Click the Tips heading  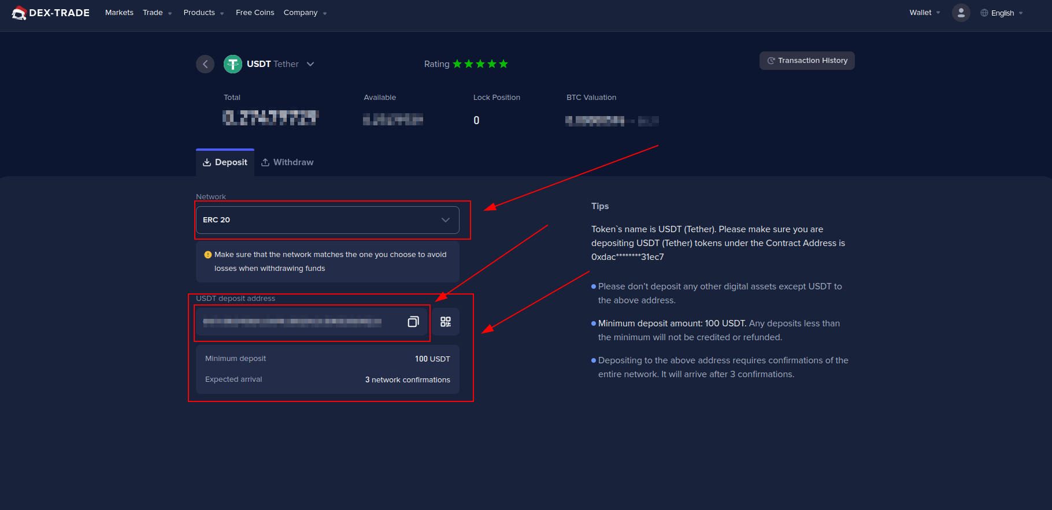click(600, 206)
